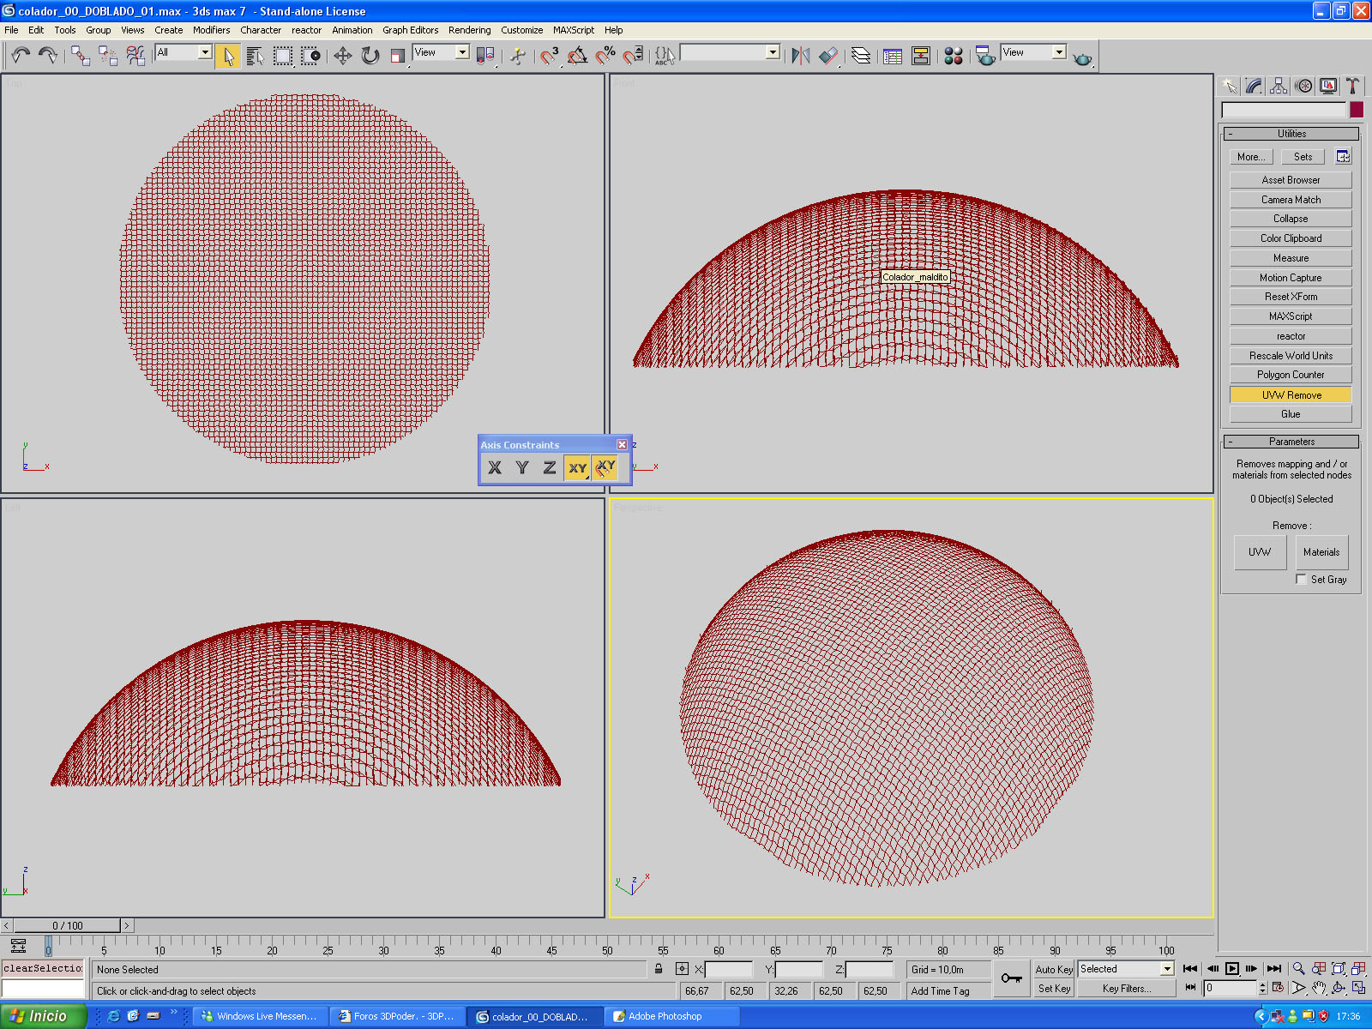This screenshot has width=1372, height=1029.
Task: Click the Inicio start button
Action: [44, 1016]
